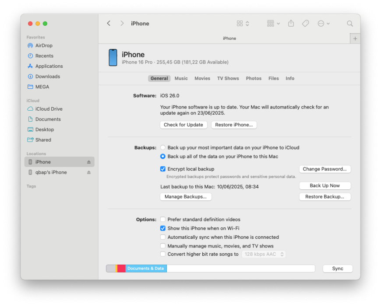
Task: Click the red storage bar segment
Action: click(121, 269)
